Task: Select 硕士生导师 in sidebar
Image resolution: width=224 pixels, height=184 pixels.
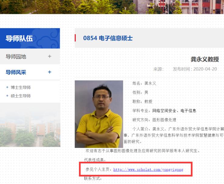Action: 21,96
